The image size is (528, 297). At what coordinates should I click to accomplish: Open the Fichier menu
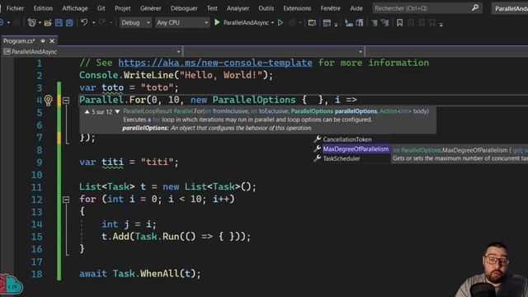15,8
